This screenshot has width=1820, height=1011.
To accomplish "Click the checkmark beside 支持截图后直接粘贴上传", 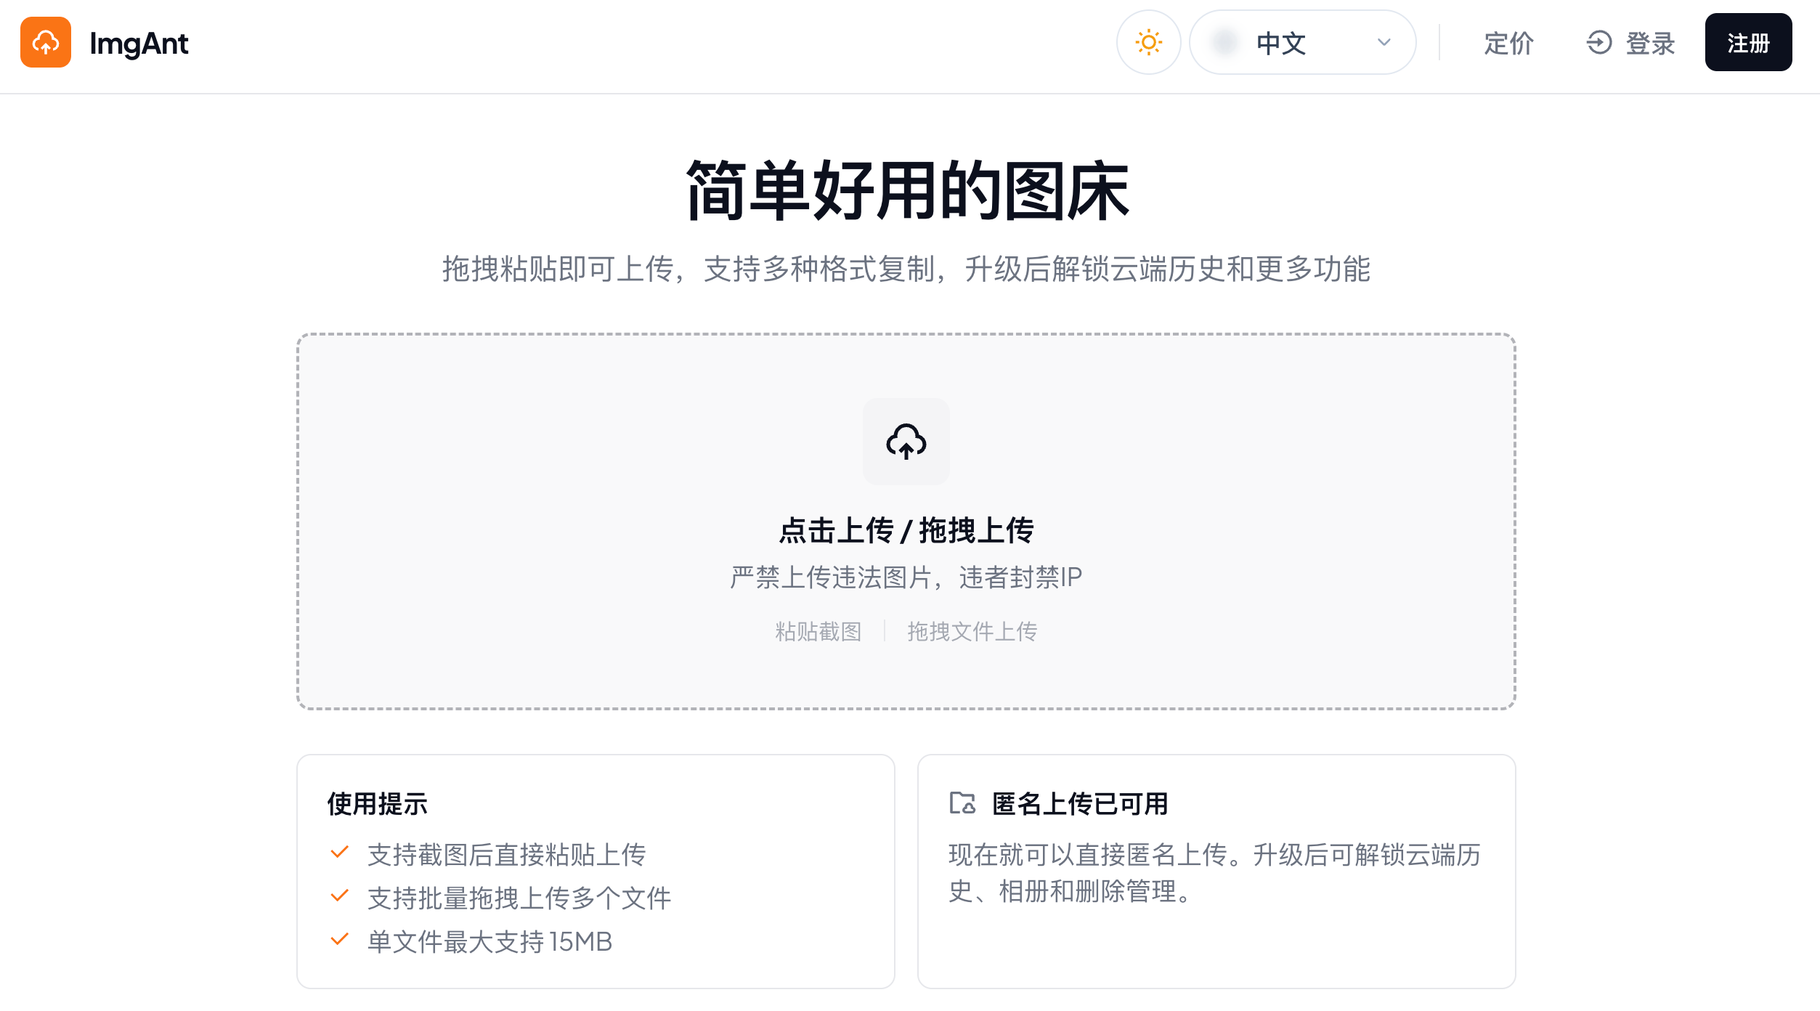I will (339, 852).
